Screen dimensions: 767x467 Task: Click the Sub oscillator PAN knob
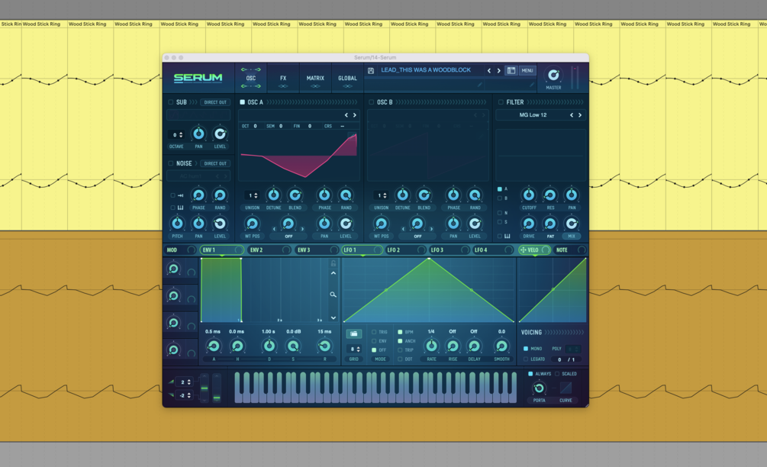click(198, 134)
